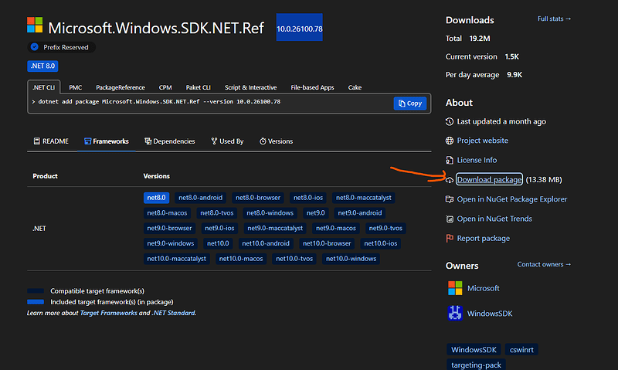This screenshot has width=618, height=370.
Task: Select the Paket CLI tab
Action: (199, 88)
